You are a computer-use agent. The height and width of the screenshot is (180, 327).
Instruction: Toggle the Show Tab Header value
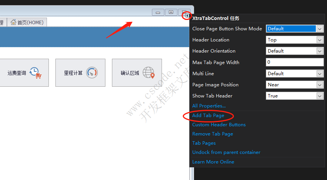[x=295, y=96]
